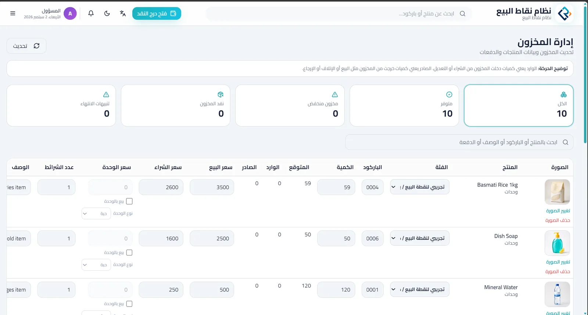Viewport: 588px width, 315px height.
Task: Click magnifier icon in inventory search bar
Action: [x=566, y=142]
